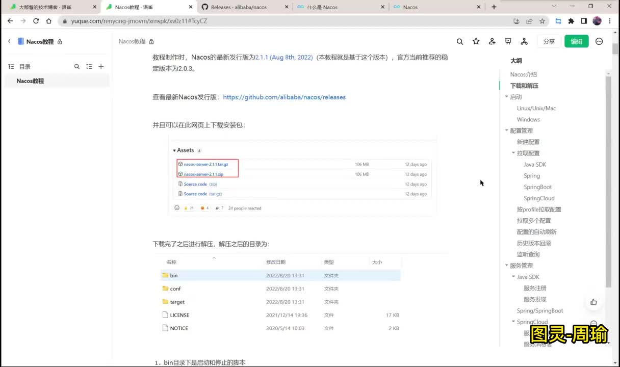This screenshot has width=620, height=367.
Task: Click the green 编辑 edit button
Action: coord(577,41)
